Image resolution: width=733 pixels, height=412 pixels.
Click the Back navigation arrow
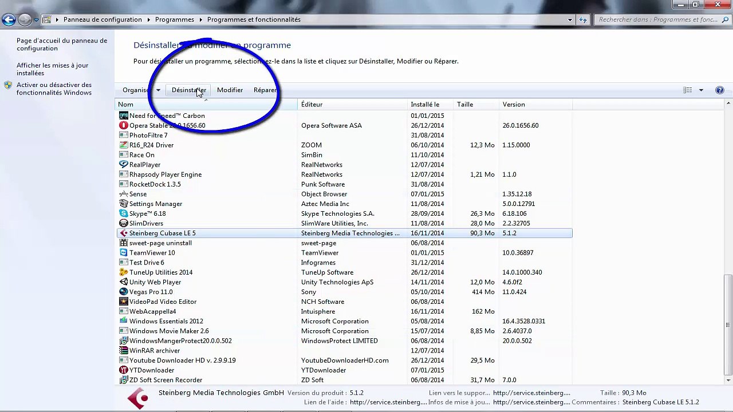point(9,20)
